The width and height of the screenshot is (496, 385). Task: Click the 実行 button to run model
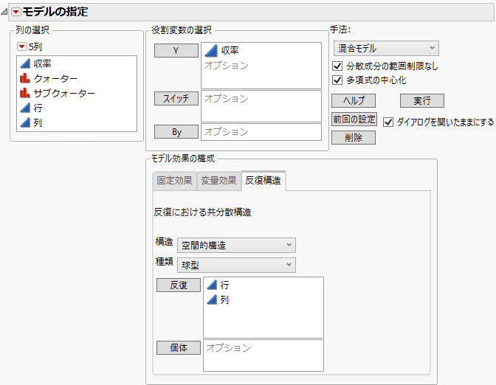tap(422, 100)
